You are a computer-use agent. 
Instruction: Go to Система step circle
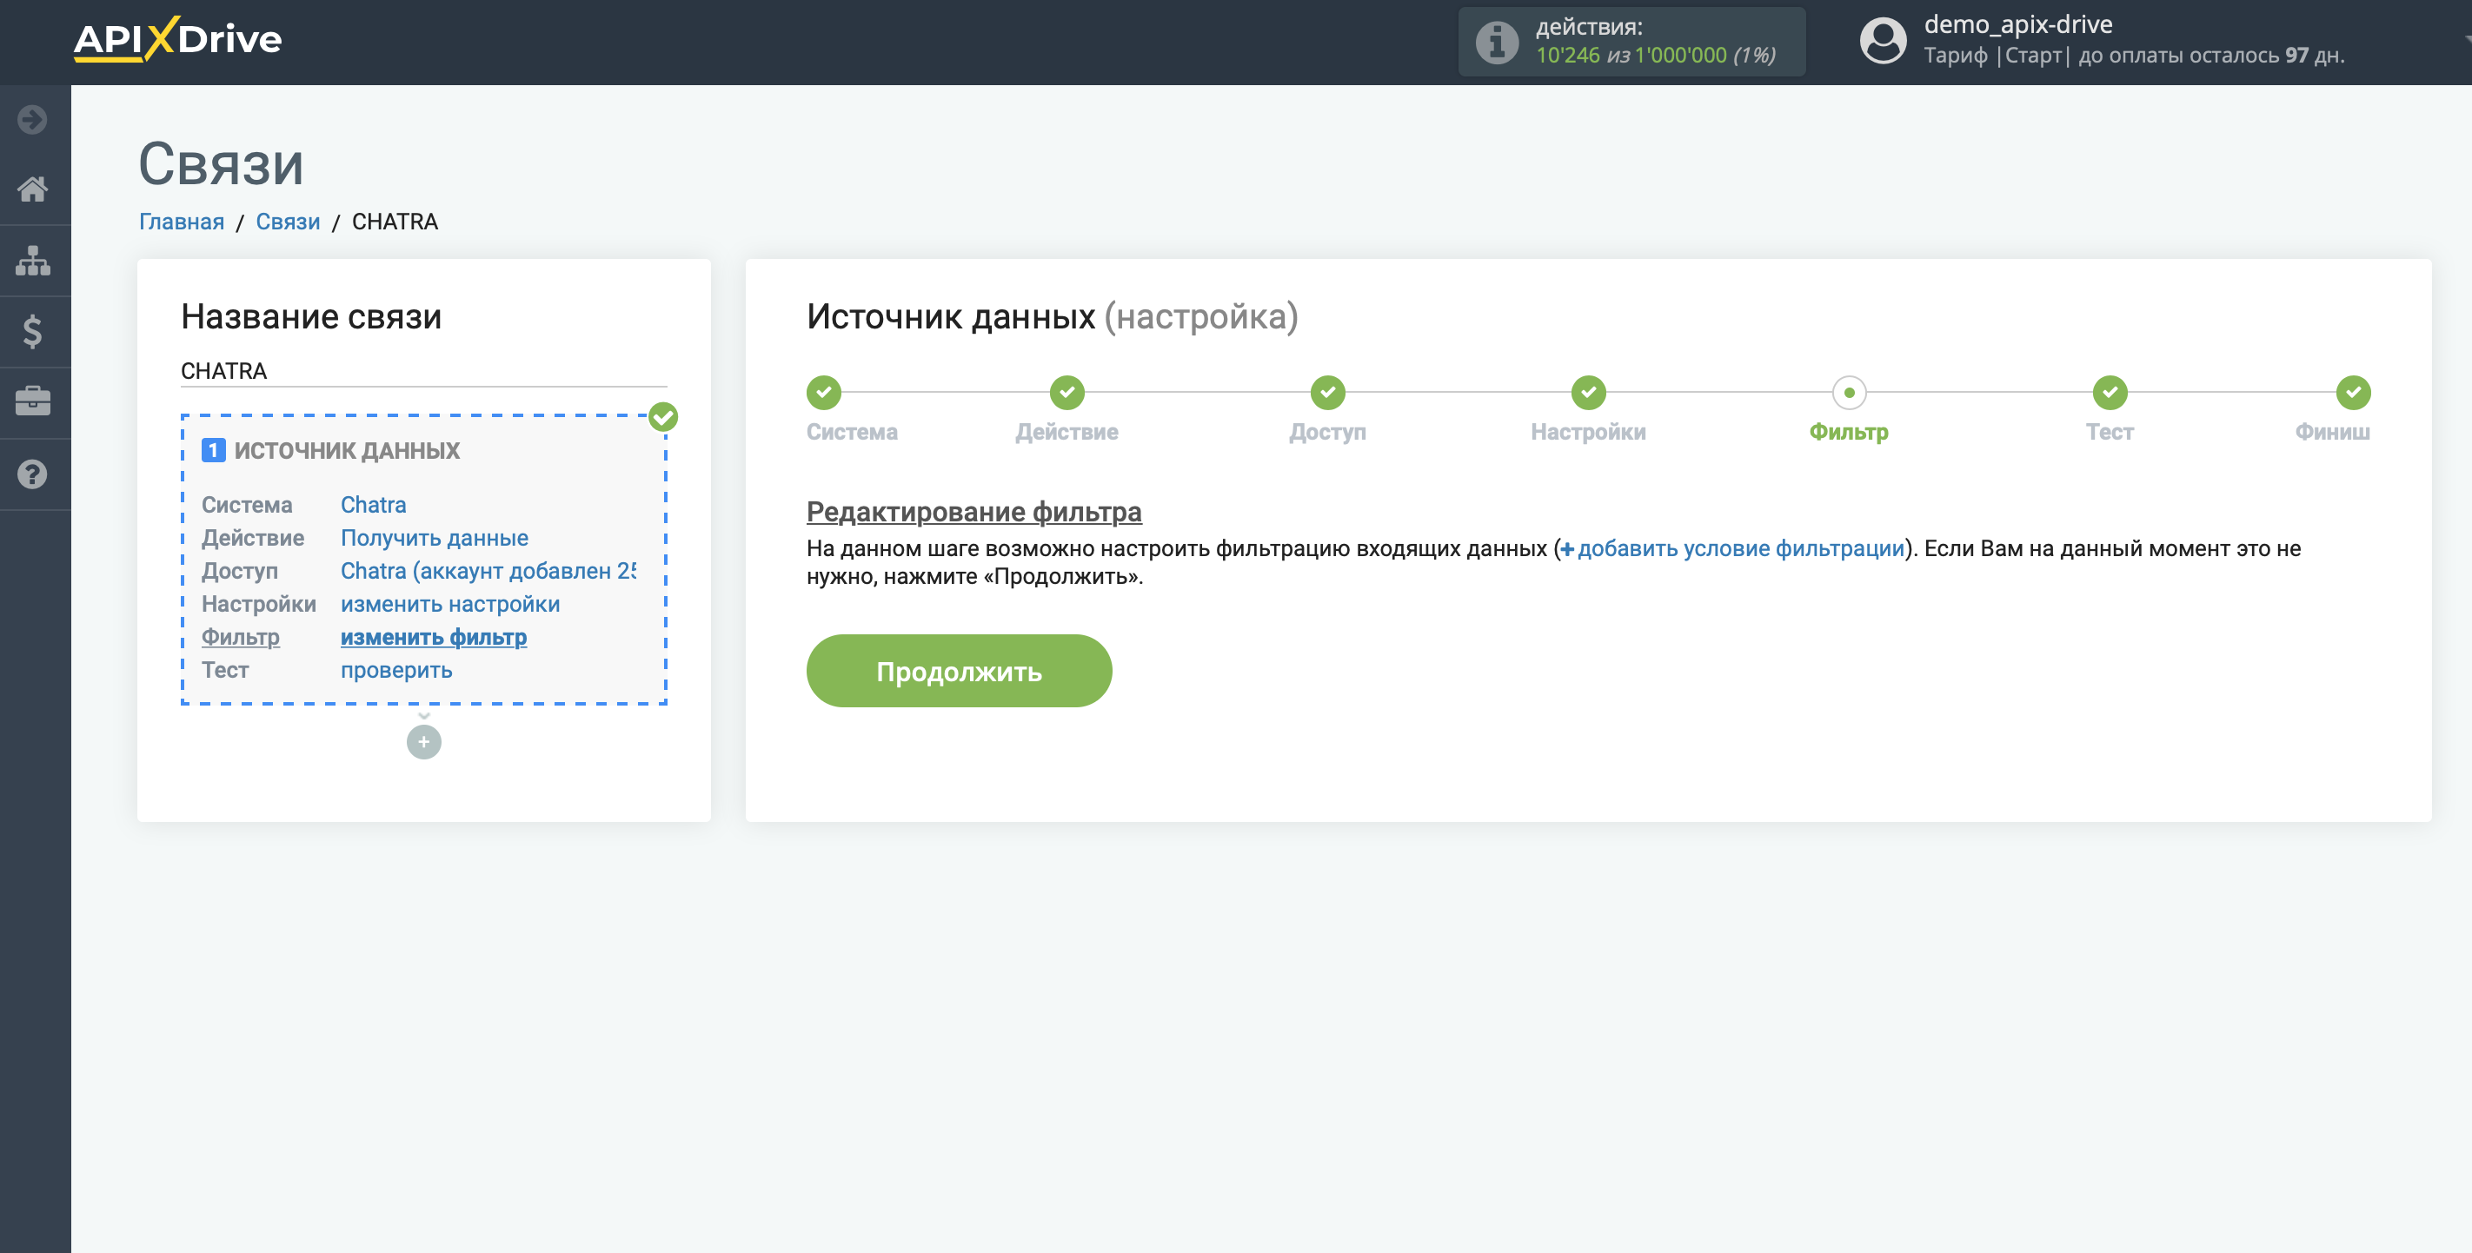tap(823, 393)
